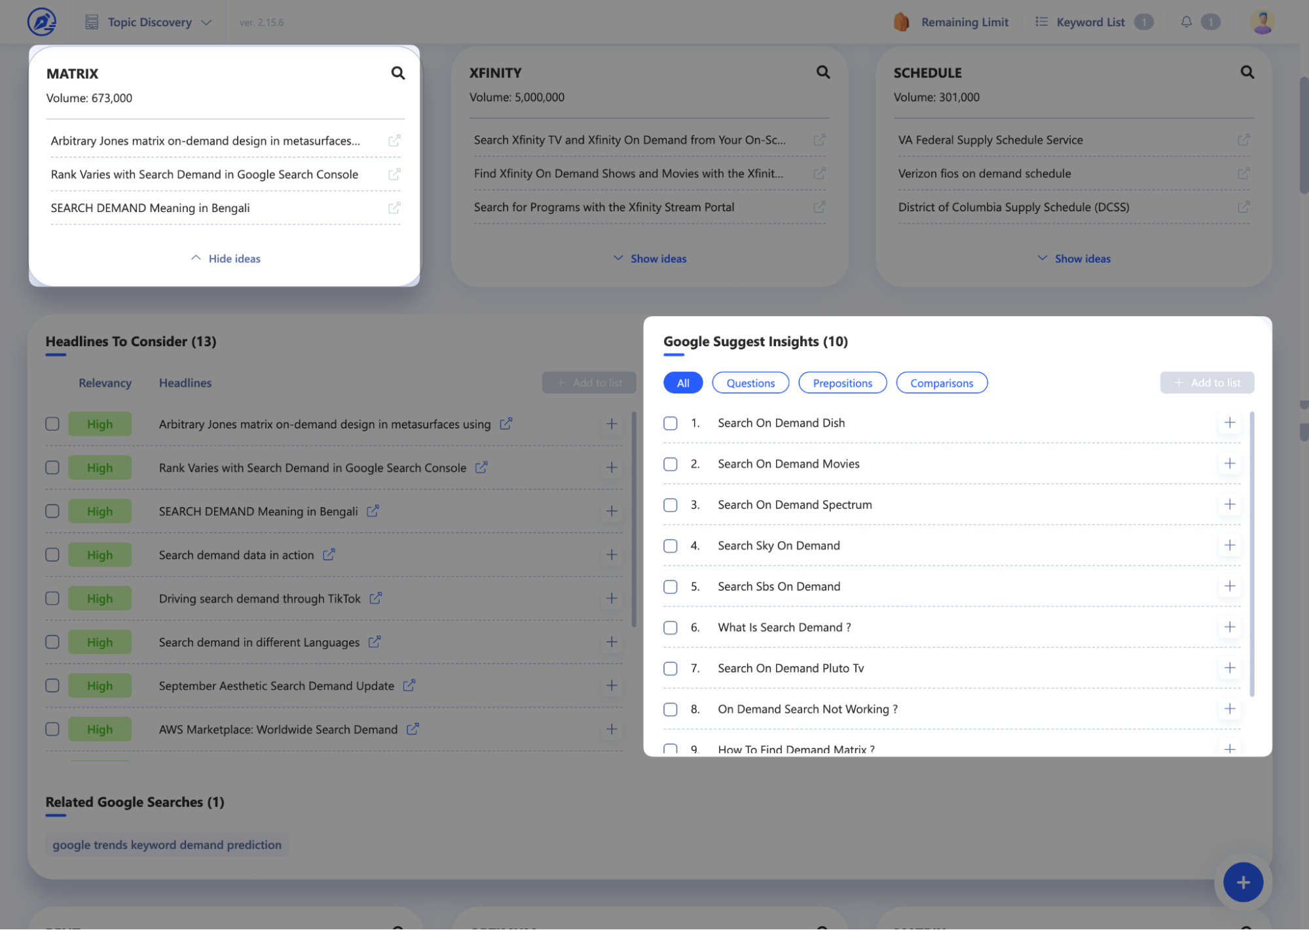Open external link for Xfinity Stream Portal idea
This screenshot has height=930, width=1309.
pos(819,207)
